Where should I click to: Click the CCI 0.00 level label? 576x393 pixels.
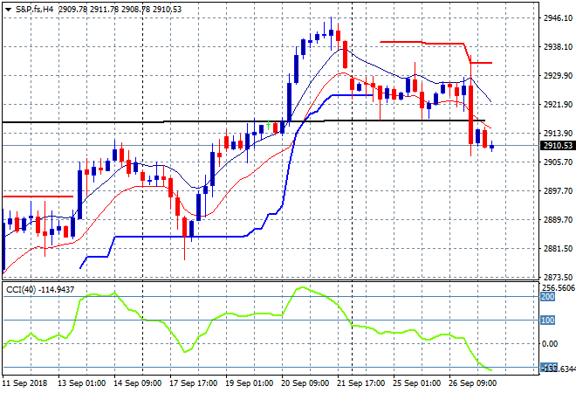(550, 344)
